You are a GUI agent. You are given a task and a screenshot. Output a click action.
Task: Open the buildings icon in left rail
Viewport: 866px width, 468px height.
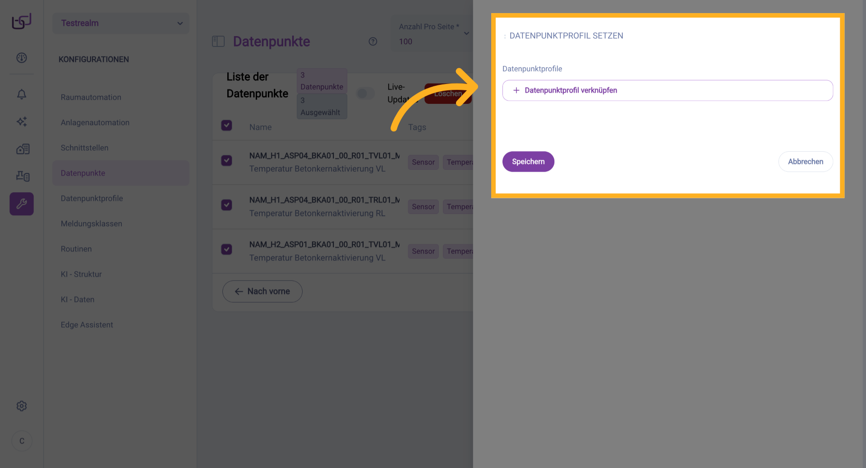[23, 149]
